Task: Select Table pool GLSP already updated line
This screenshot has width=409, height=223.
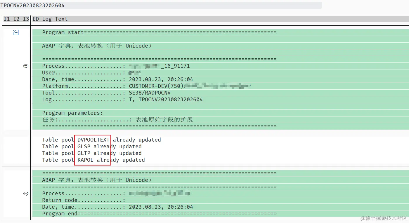Action: pos(92,147)
